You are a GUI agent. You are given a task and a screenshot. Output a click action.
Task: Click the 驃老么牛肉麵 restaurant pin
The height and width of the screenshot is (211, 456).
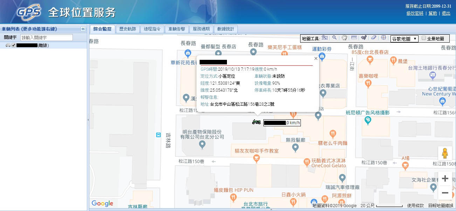pyautogui.click(x=332, y=133)
